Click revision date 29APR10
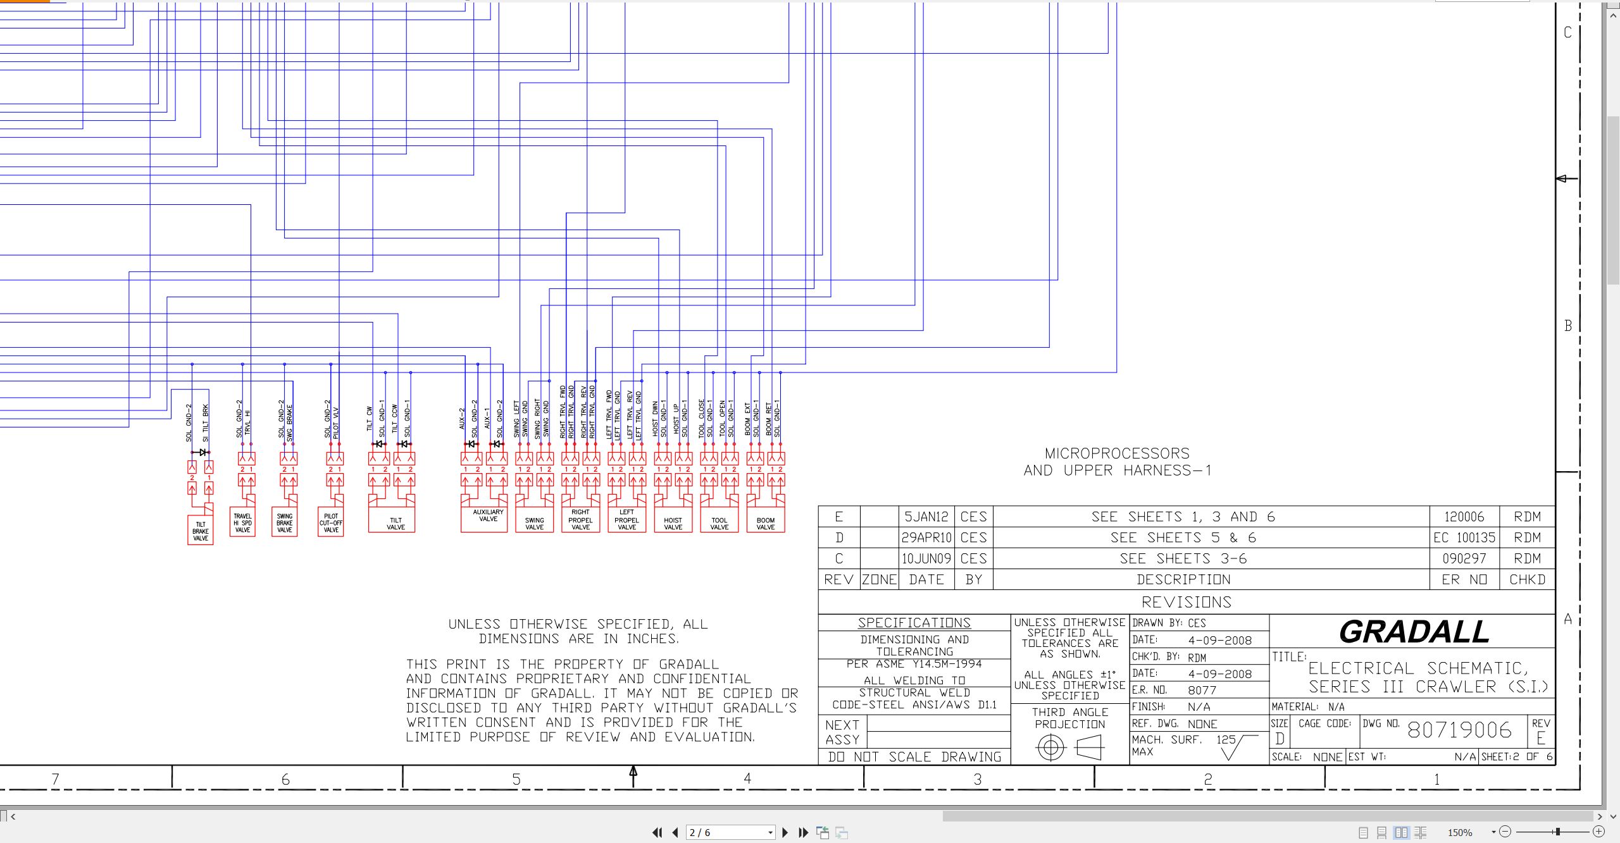 (x=926, y=538)
